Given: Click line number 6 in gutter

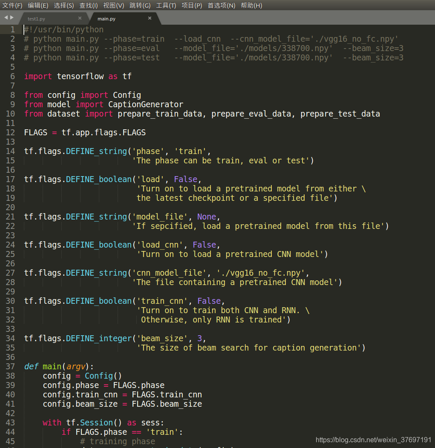Looking at the screenshot, I should pyautogui.click(x=13, y=76).
